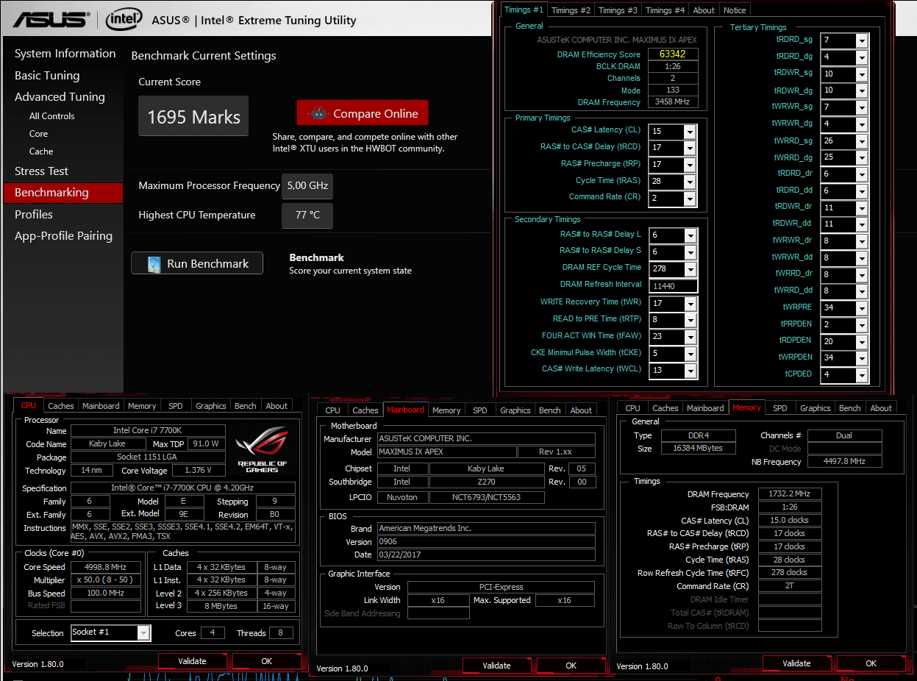Viewport: 917px width, 681px height.
Task: Click the 5,00 GHz maximum frequency value
Action: [x=307, y=186]
